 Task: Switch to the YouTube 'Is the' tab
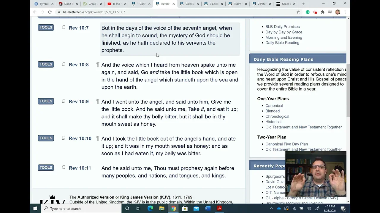click(117, 4)
